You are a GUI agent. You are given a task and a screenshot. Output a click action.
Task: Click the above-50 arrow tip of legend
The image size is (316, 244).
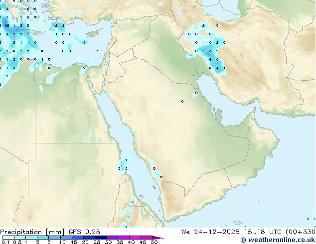click(x=158, y=238)
